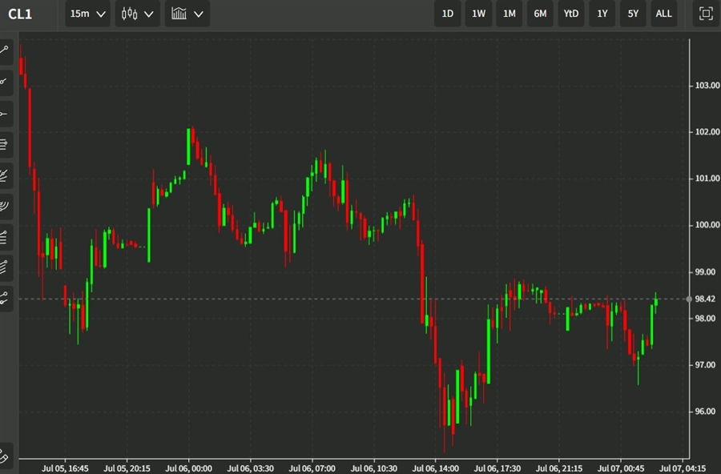Image resolution: width=721 pixels, height=474 pixels.
Task: Click the 99.00 price axis label
Action: tap(705, 272)
